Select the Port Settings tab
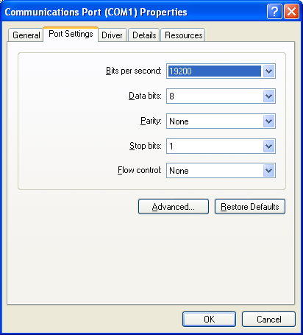This screenshot has height=335, width=303. pos(71,34)
